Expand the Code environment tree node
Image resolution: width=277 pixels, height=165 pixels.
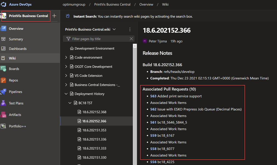point(66,57)
